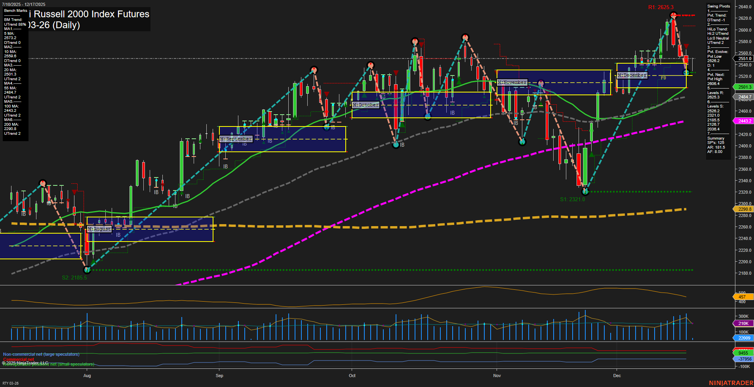Click the swing pivot high marker below R1
The image size is (754, 387).
click(673, 15)
